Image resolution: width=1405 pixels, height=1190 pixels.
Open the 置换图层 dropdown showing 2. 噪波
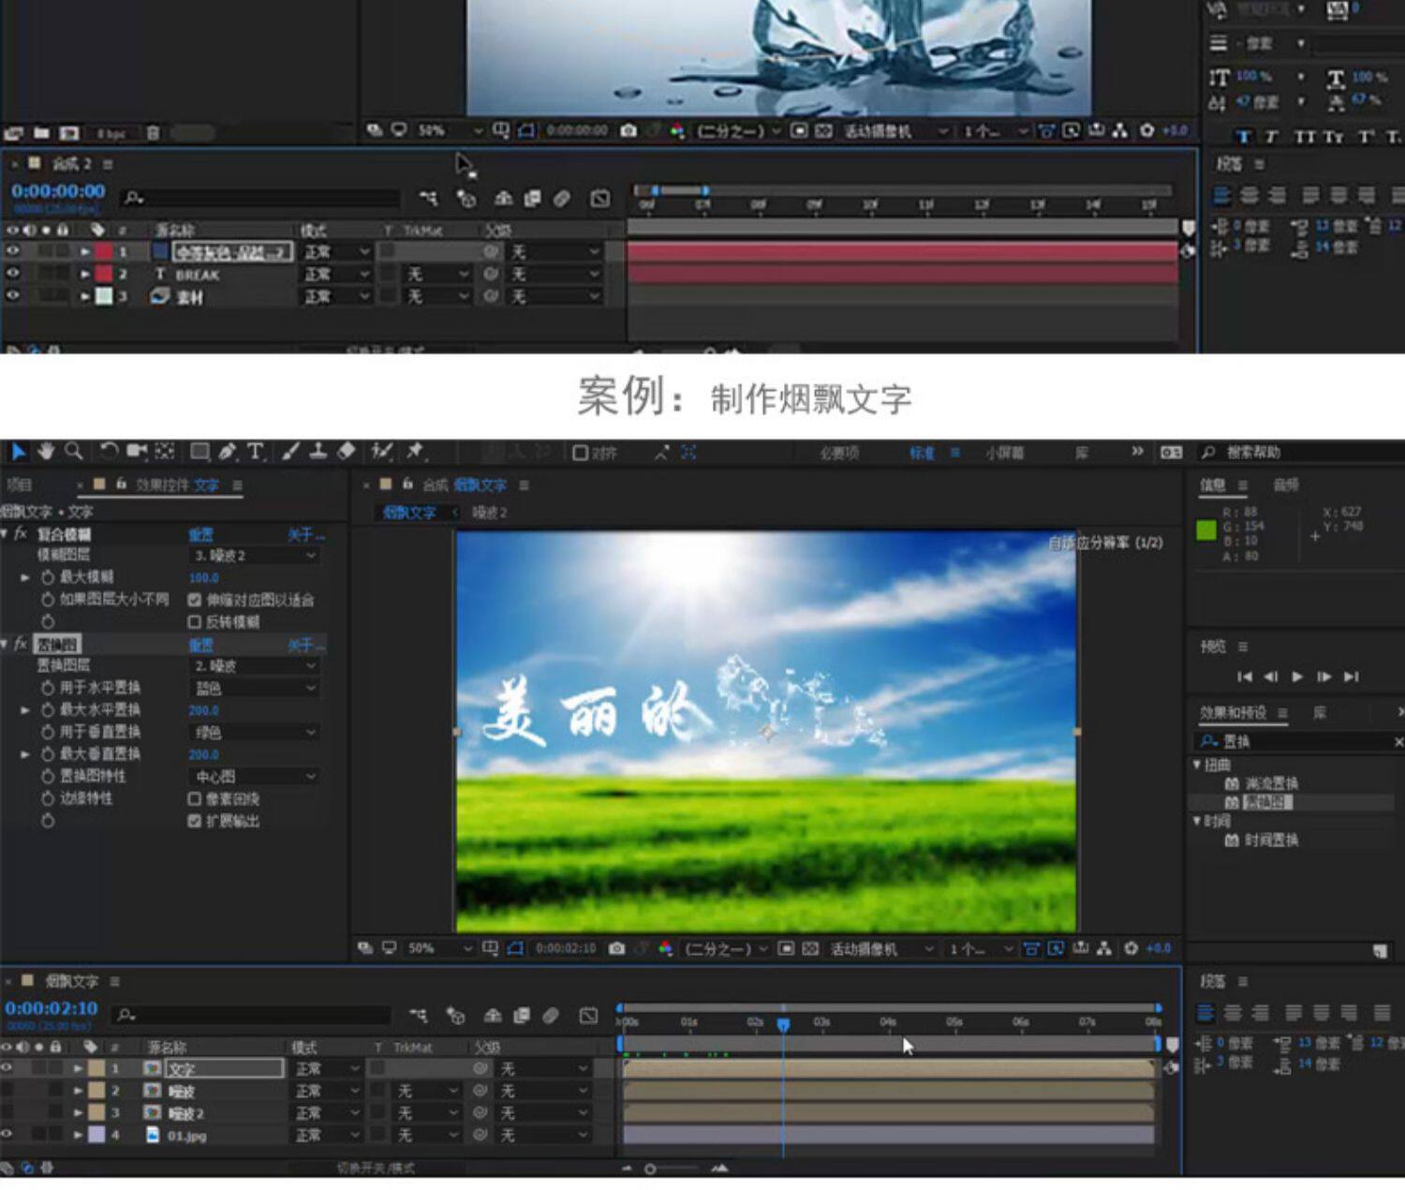pos(255,666)
